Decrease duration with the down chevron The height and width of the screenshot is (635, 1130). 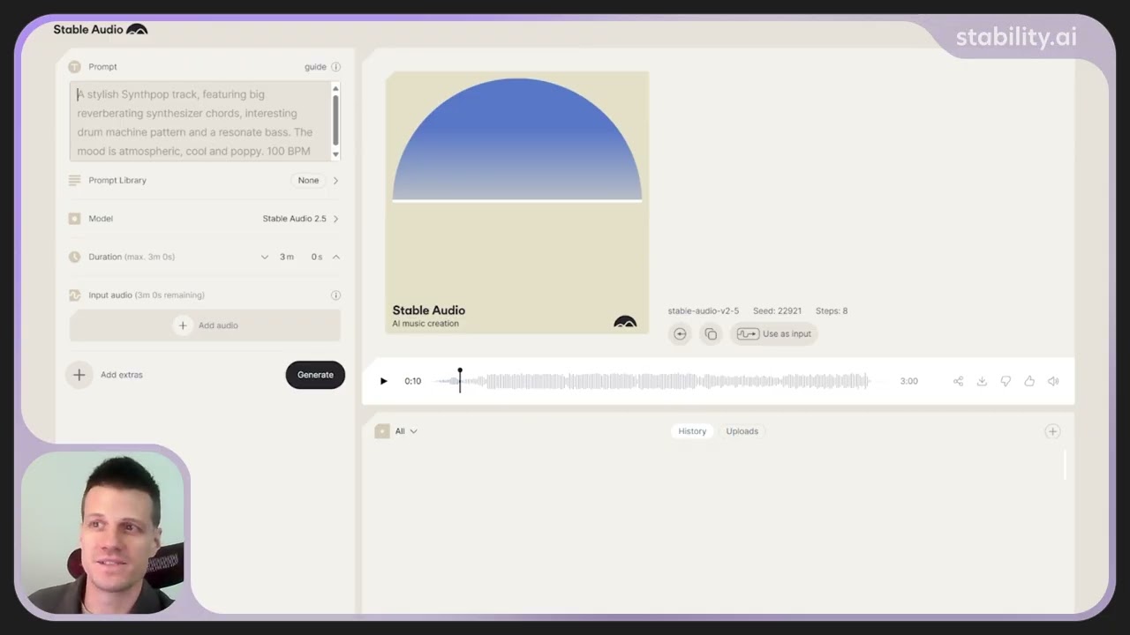264,258
